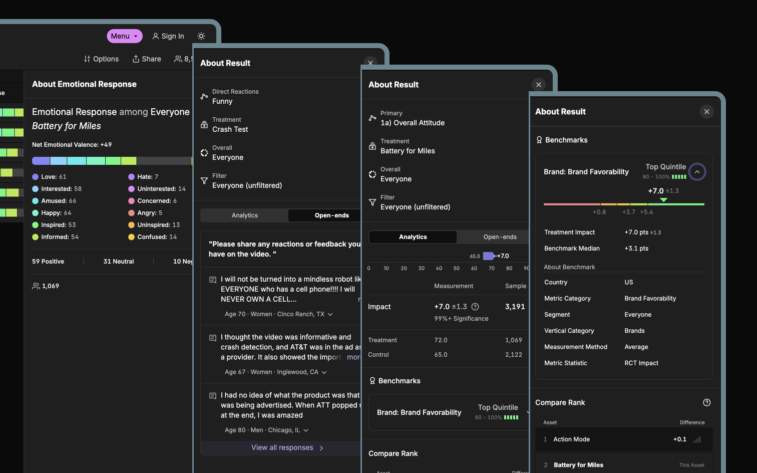Click the respondents icon beside 1,069

click(x=36, y=286)
